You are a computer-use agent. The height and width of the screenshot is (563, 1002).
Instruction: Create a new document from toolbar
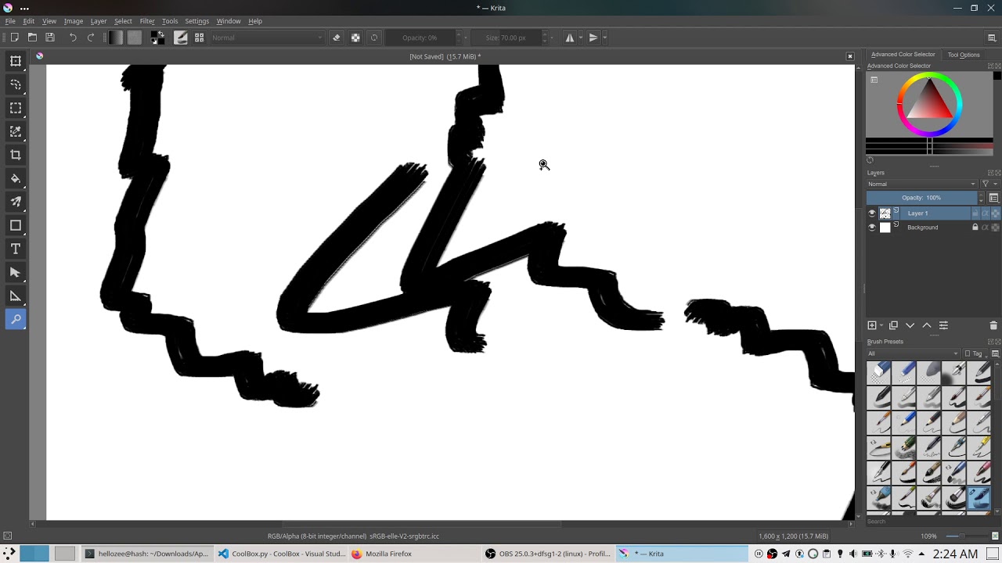(15, 38)
